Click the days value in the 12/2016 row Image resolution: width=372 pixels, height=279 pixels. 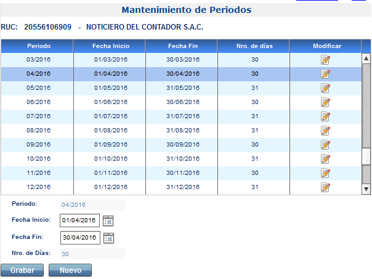click(255, 187)
